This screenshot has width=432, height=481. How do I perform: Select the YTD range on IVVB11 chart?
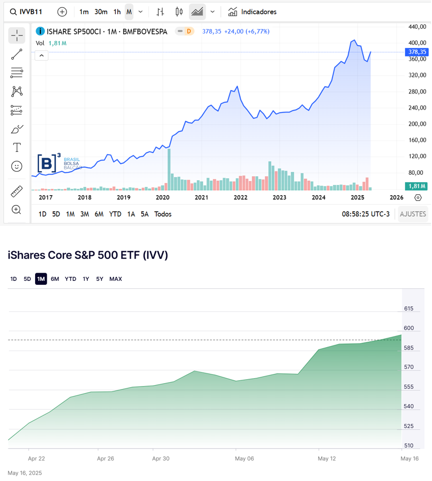(x=115, y=214)
